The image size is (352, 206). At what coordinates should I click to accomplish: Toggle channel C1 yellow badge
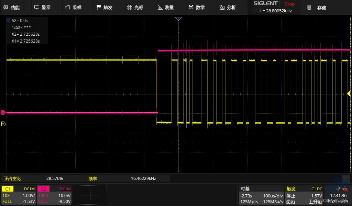pyautogui.click(x=8, y=189)
